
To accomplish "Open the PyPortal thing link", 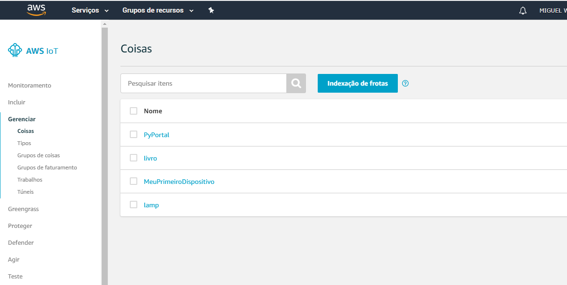I will 157,135.
